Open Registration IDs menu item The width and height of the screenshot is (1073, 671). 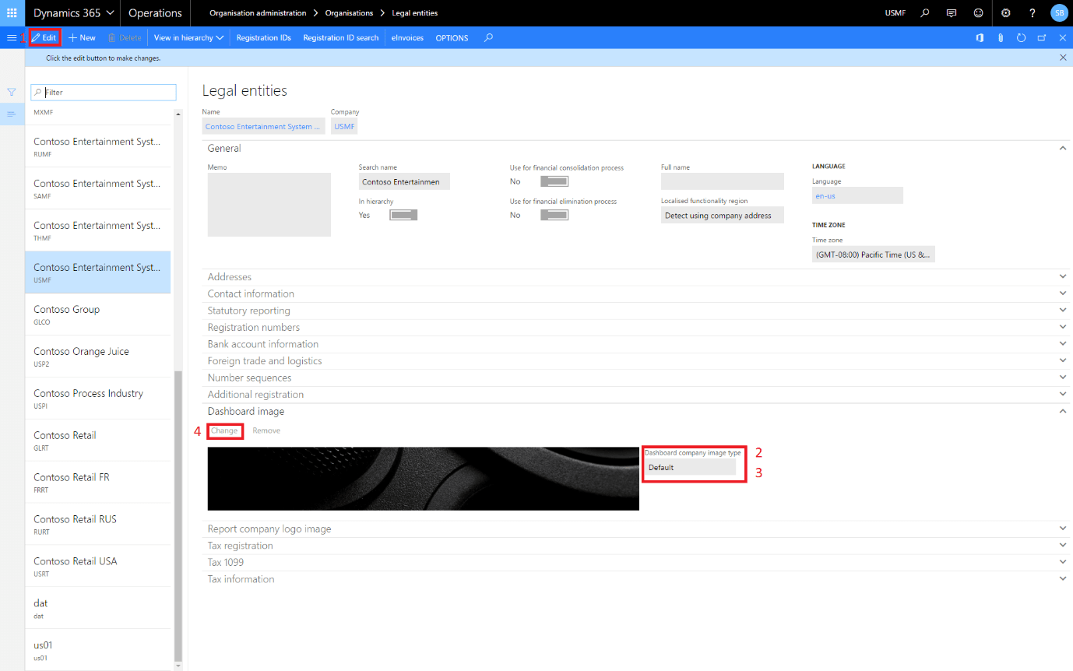[264, 37]
